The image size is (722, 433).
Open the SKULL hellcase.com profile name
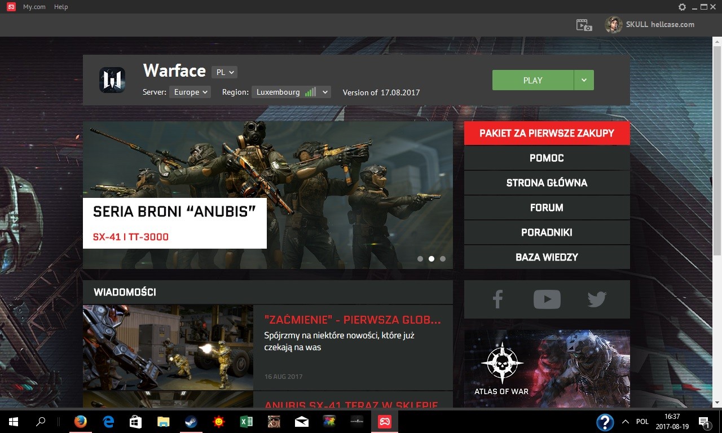click(660, 25)
